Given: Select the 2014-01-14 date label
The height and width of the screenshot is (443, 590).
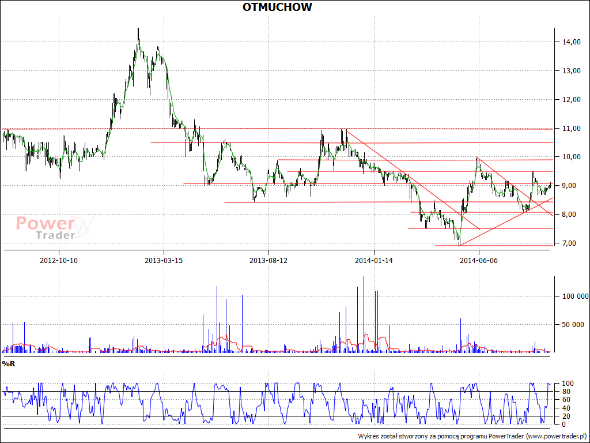Looking at the screenshot, I should pos(373,260).
